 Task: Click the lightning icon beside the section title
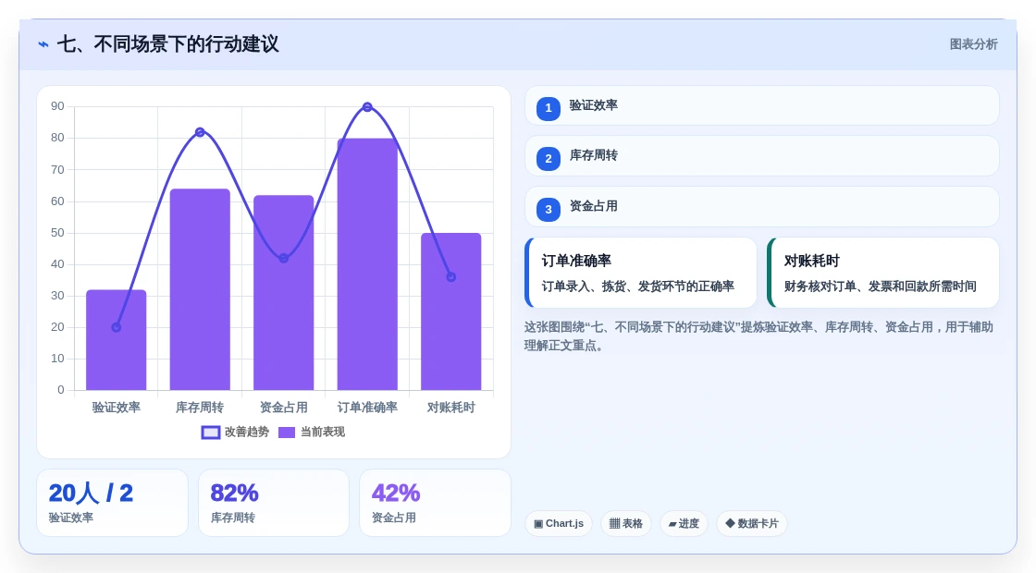(43, 44)
